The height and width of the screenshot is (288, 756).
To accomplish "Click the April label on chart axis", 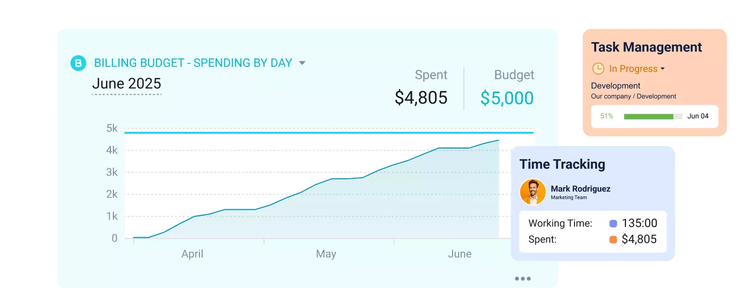I will [x=192, y=254].
